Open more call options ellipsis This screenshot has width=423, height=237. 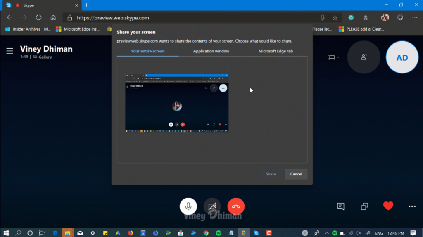412,206
